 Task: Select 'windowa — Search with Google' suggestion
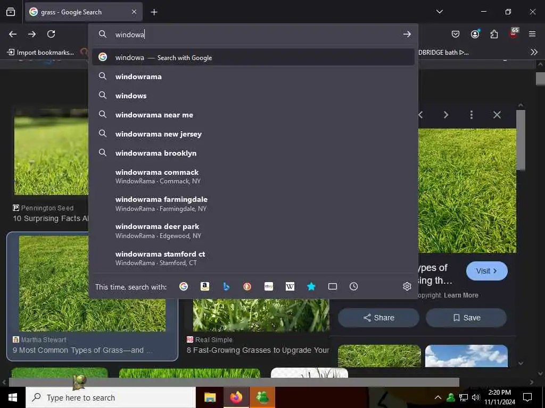pos(253,57)
